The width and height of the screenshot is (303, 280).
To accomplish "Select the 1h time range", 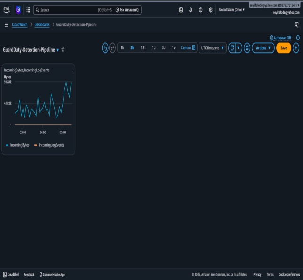I will tap(122, 47).
